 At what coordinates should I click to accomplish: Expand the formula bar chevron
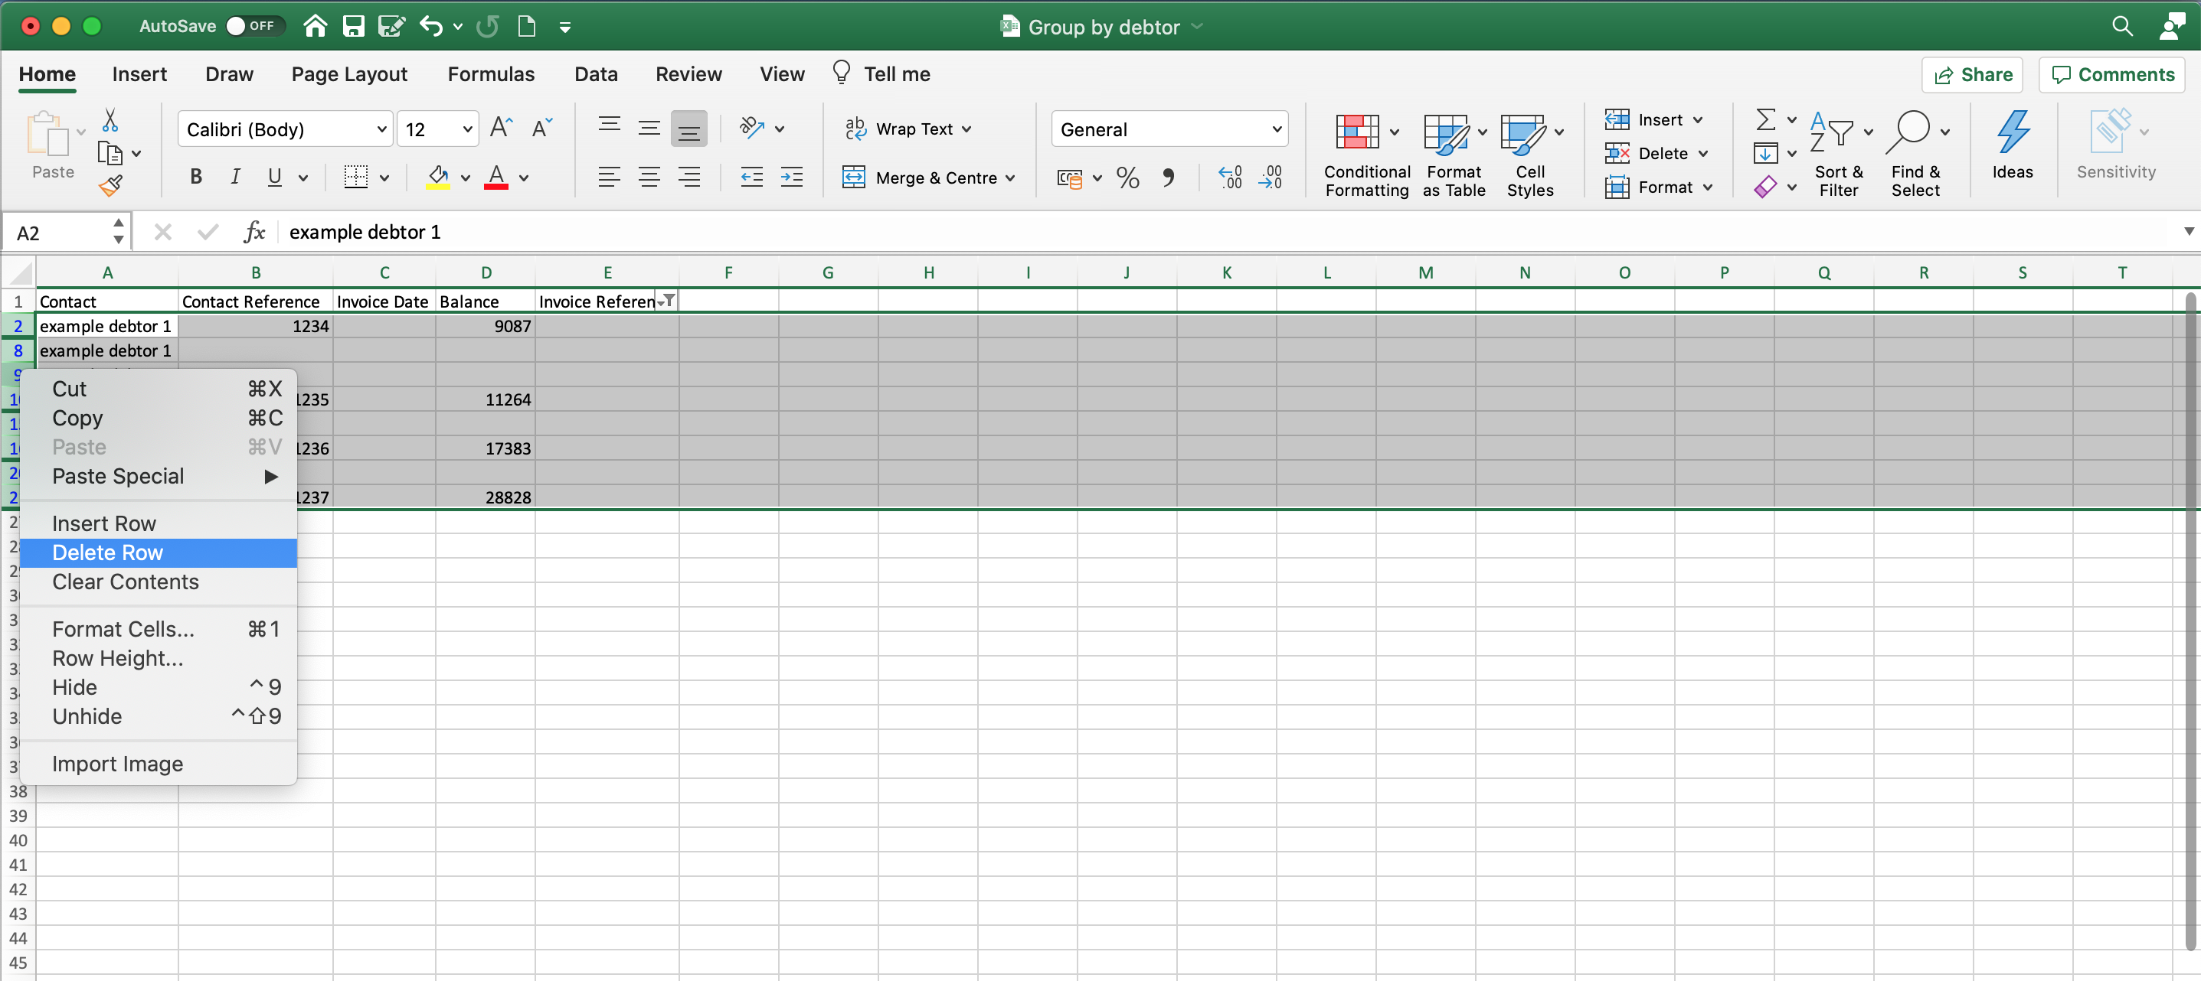click(x=2189, y=231)
